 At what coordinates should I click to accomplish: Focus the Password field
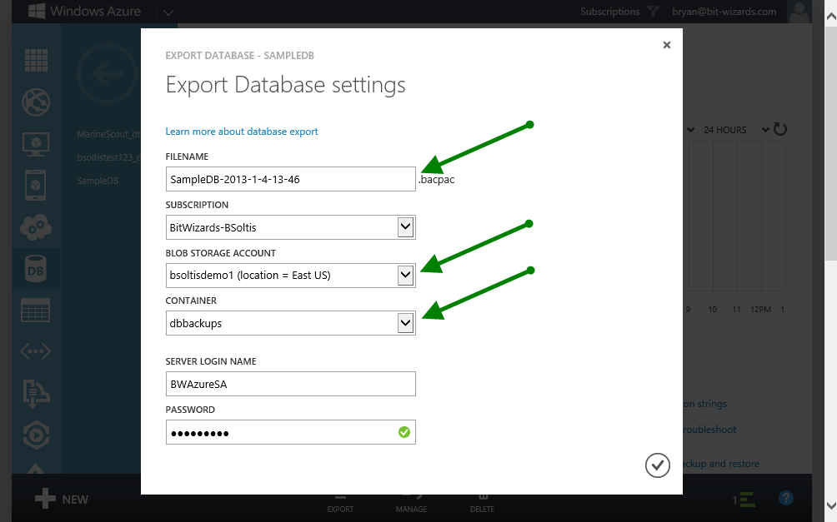pyautogui.click(x=290, y=432)
